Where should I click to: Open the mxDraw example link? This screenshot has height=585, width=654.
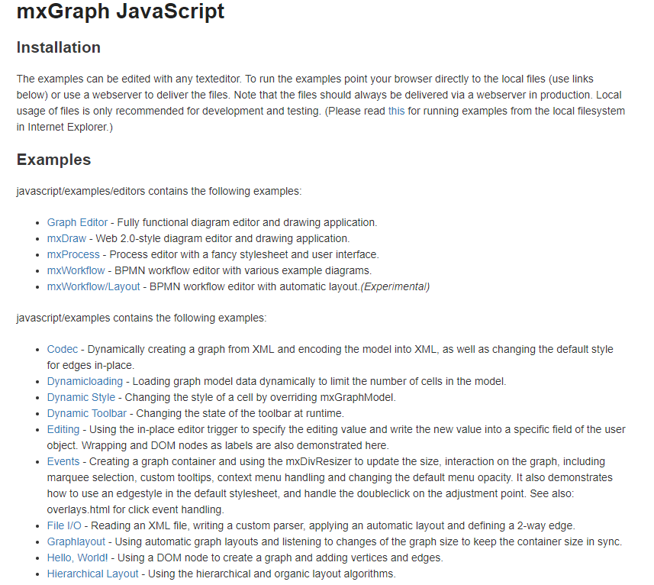tap(66, 239)
